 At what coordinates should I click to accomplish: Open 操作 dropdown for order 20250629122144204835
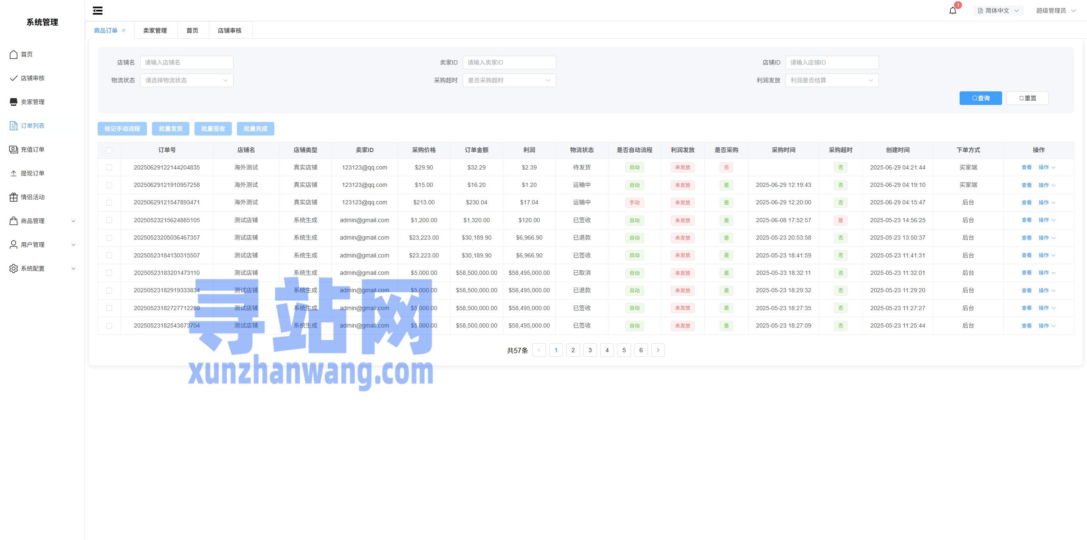1047,167
